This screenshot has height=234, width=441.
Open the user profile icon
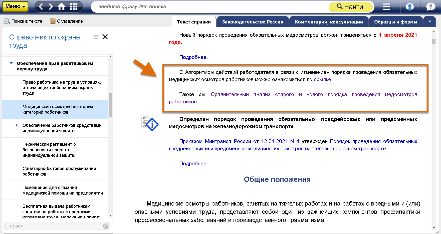(409, 7)
